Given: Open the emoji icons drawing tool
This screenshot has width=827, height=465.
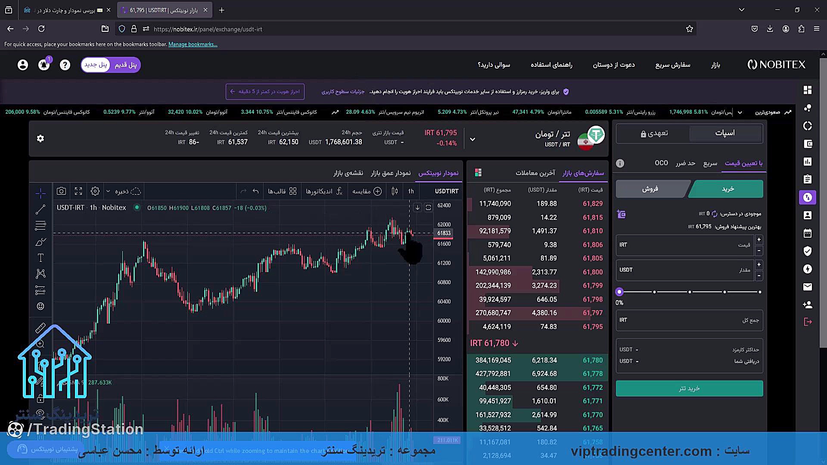Looking at the screenshot, I should (40, 306).
